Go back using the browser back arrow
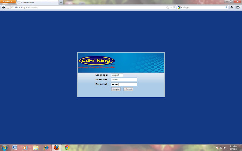This screenshot has width=242, height=151. (3, 8)
